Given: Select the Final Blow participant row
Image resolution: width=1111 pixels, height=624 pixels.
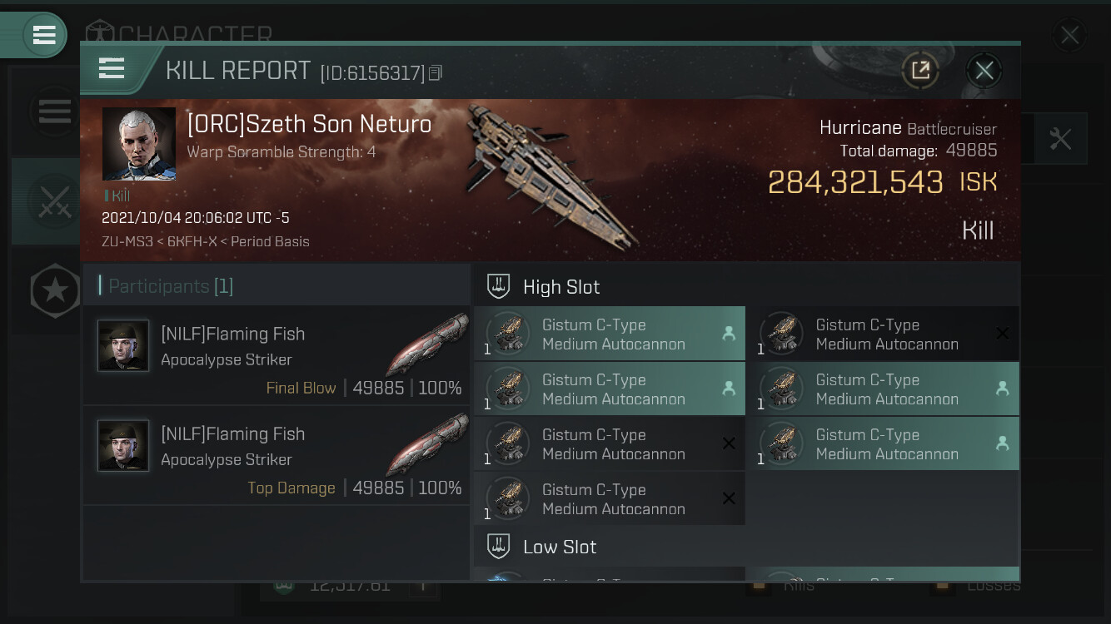Looking at the screenshot, I should pos(277,355).
